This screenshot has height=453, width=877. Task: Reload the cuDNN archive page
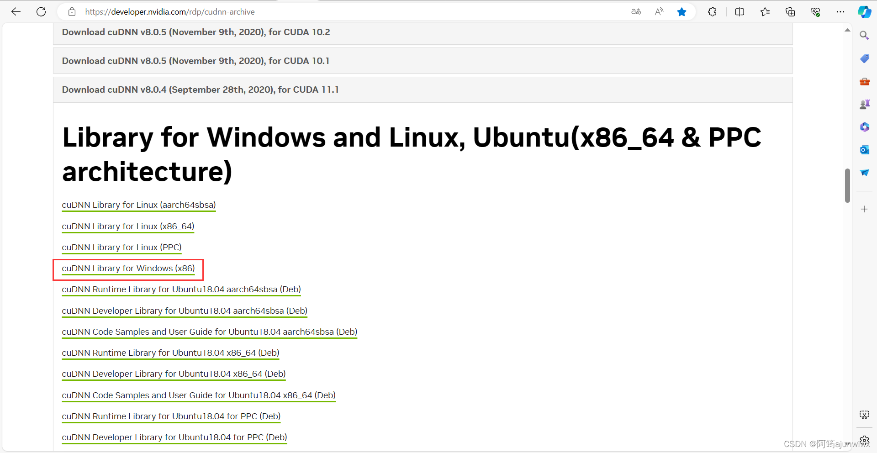[41, 12]
